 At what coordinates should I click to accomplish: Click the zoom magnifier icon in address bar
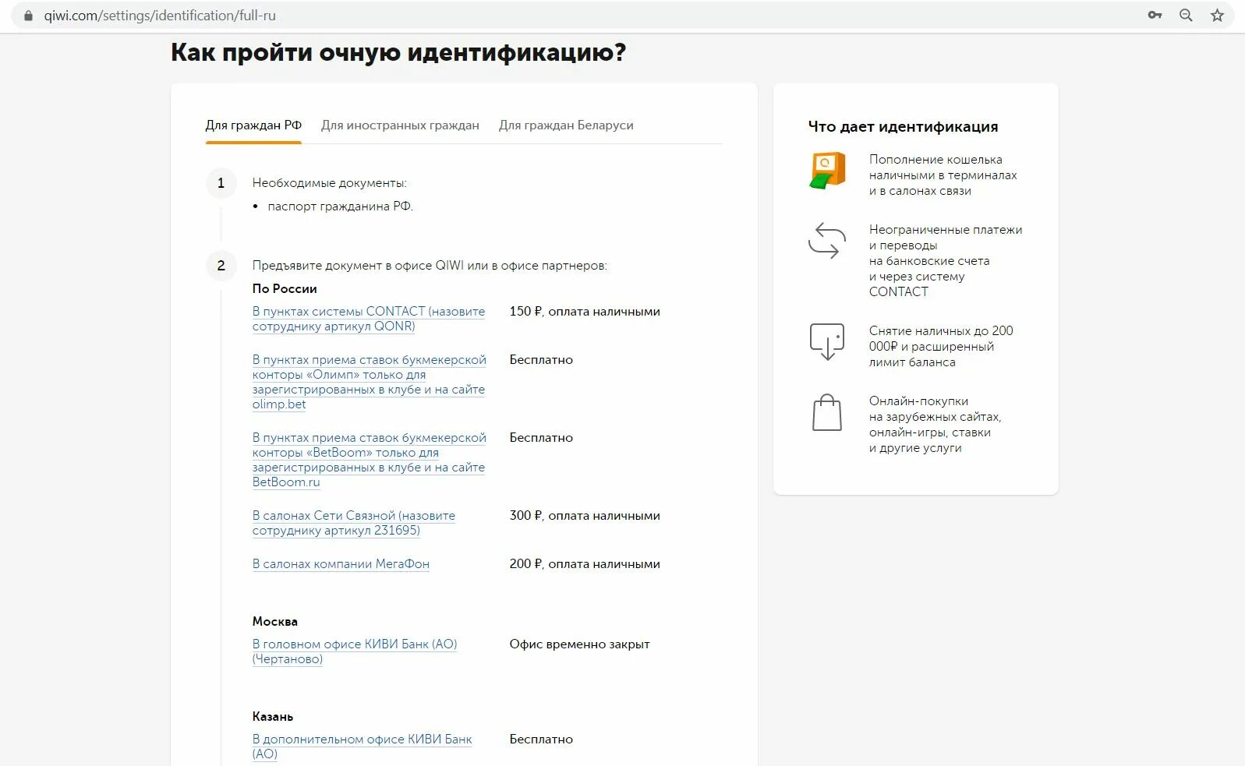tap(1186, 16)
